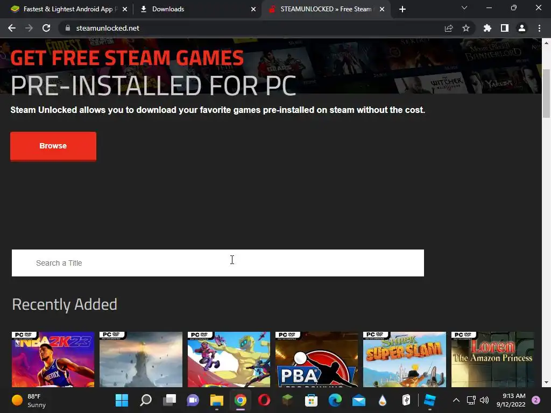Bookmark this page with the star icon
Image resolution: width=551 pixels, height=413 pixels.
(x=466, y=28)
